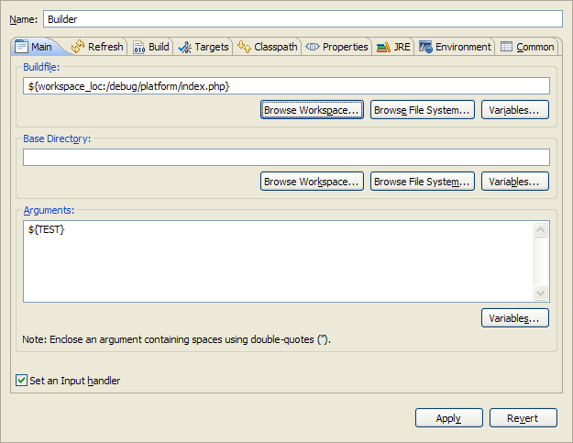Click the Environment tab icon

[x=425, y=47]
